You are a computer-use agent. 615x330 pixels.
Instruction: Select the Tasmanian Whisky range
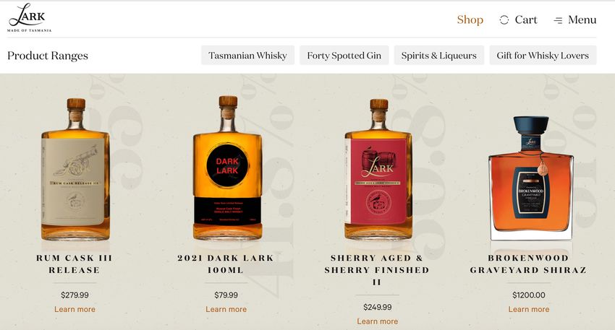pos(247,55)
